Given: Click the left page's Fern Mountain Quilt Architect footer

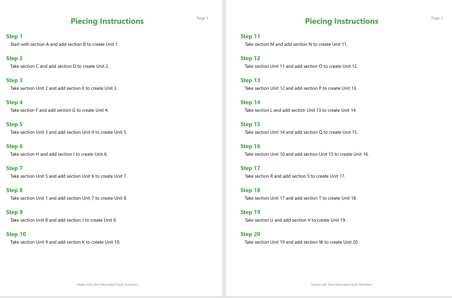Looking at the screenshot, I should 107,285.
